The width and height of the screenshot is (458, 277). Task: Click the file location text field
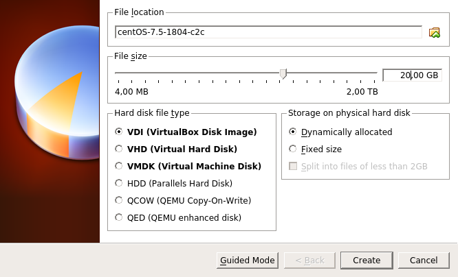[268, 32]
